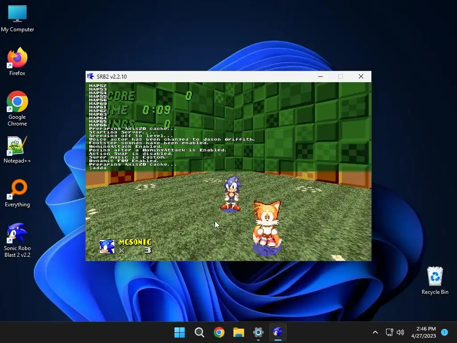Click the 0:09 time counter
This screenshot has height=343, width=457.
coord(157,110)
